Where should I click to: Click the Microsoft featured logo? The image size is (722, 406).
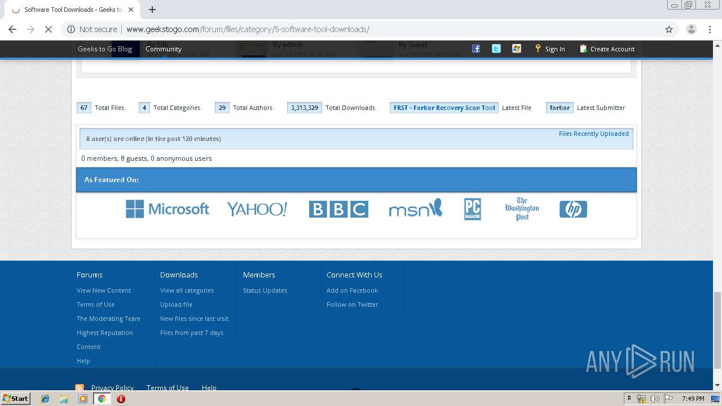(x=168, y=209)
